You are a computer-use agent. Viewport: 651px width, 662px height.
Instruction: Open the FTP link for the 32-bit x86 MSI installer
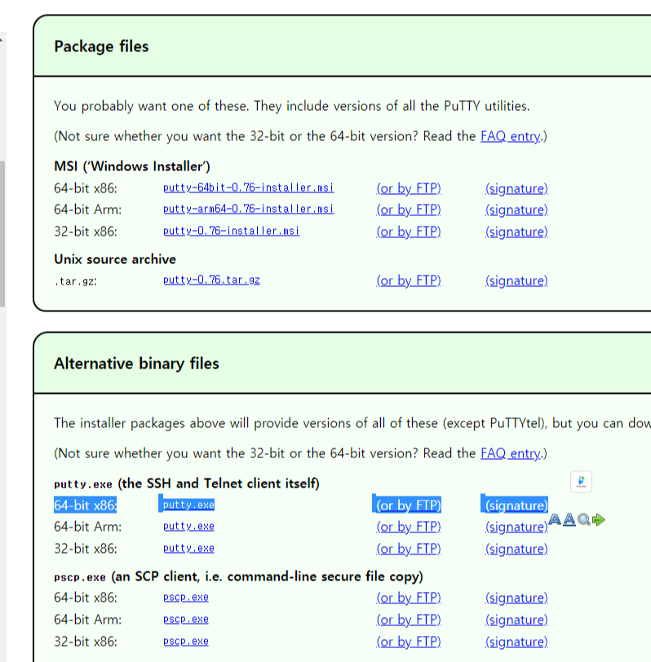(409, 232)
